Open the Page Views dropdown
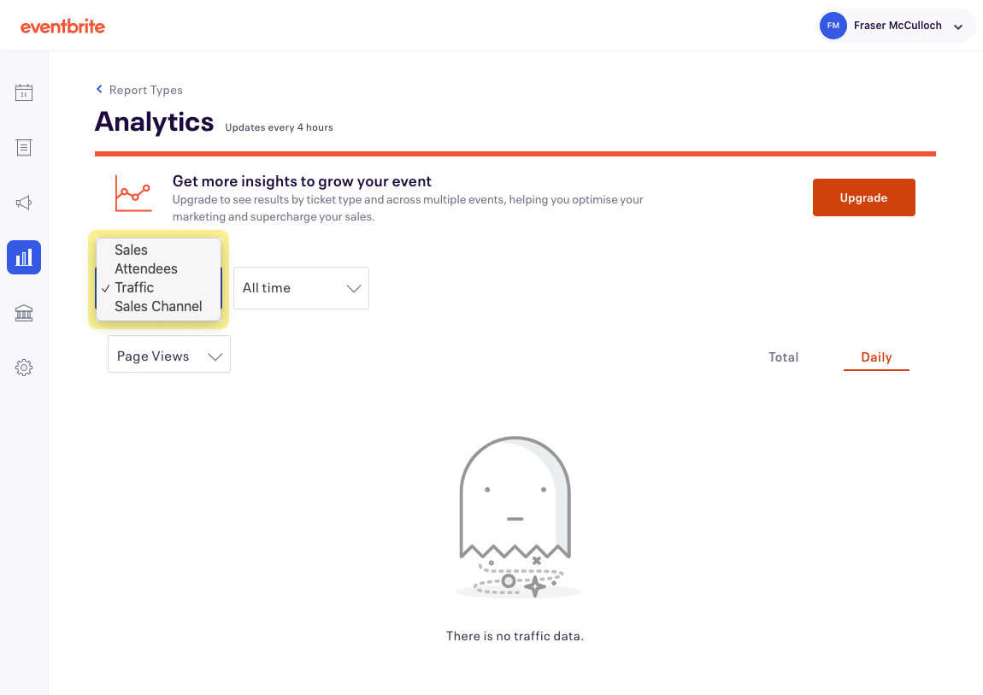 [168, 354]
